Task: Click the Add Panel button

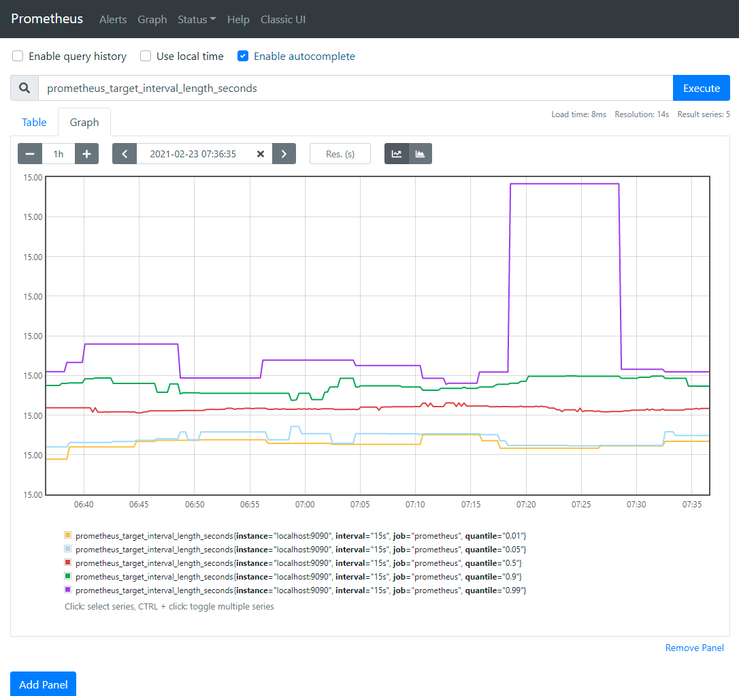Action: point(44,684)
